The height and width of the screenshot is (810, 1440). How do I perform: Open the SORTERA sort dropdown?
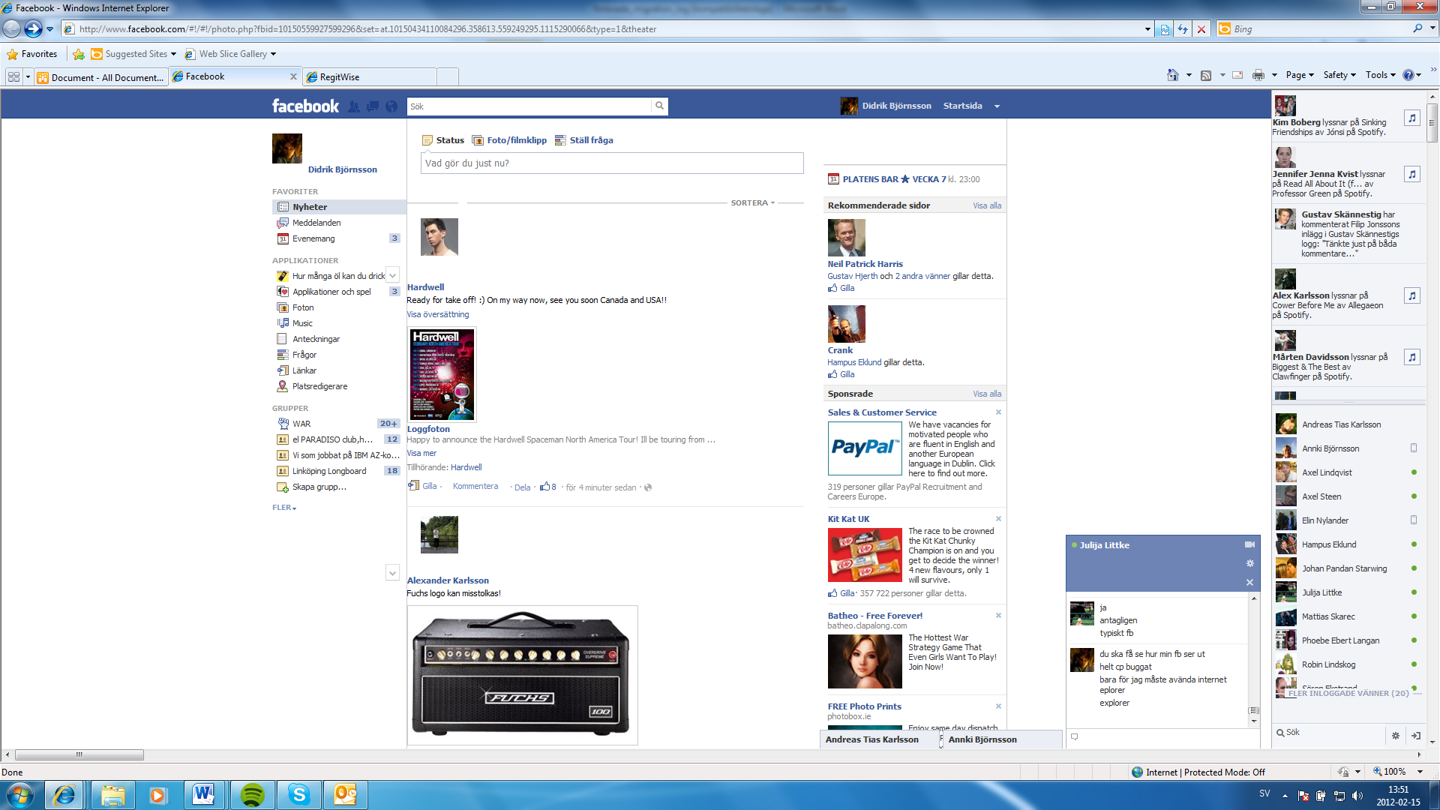coord(752,202)
